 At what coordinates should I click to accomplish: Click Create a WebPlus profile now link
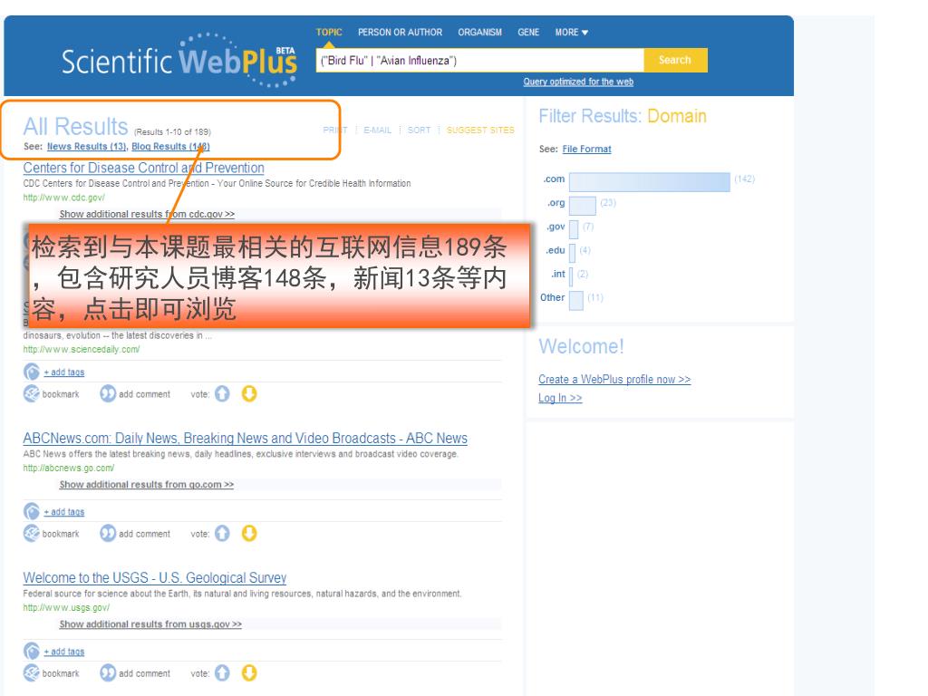(x=614, y=380)
